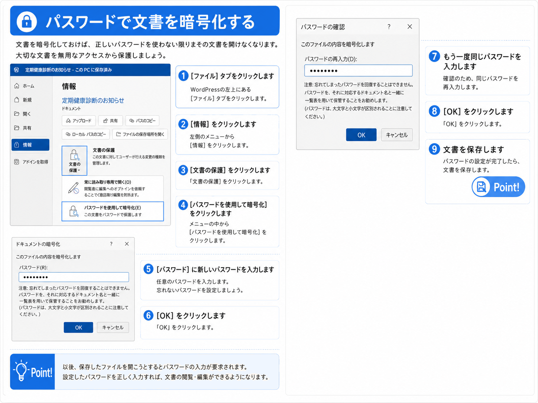Click the lock-page icon beside 情報

[17, 145]
